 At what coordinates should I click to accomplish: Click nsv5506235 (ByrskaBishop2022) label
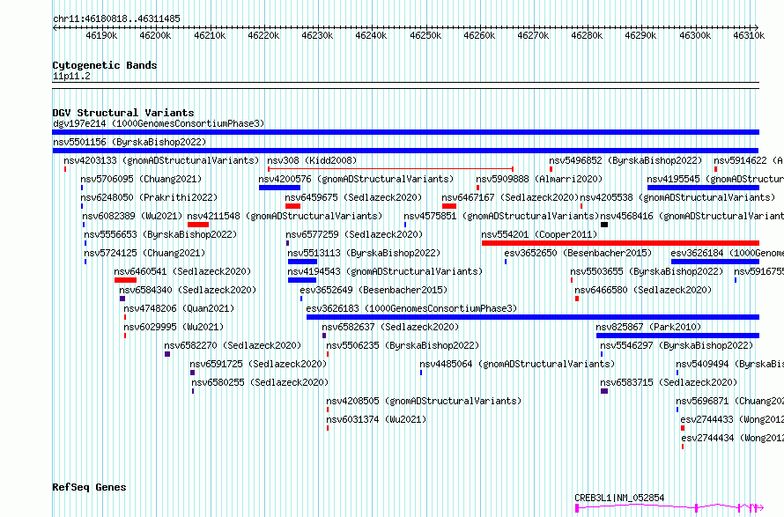403,345
